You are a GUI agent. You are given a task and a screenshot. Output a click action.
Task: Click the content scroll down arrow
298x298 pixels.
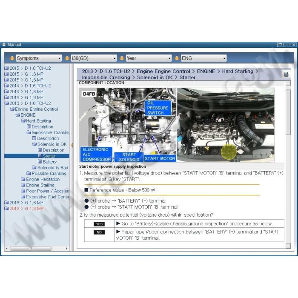point(288,246)
